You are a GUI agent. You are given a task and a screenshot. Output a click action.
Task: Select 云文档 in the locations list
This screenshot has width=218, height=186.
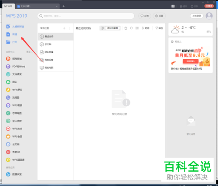coord(55,44)
